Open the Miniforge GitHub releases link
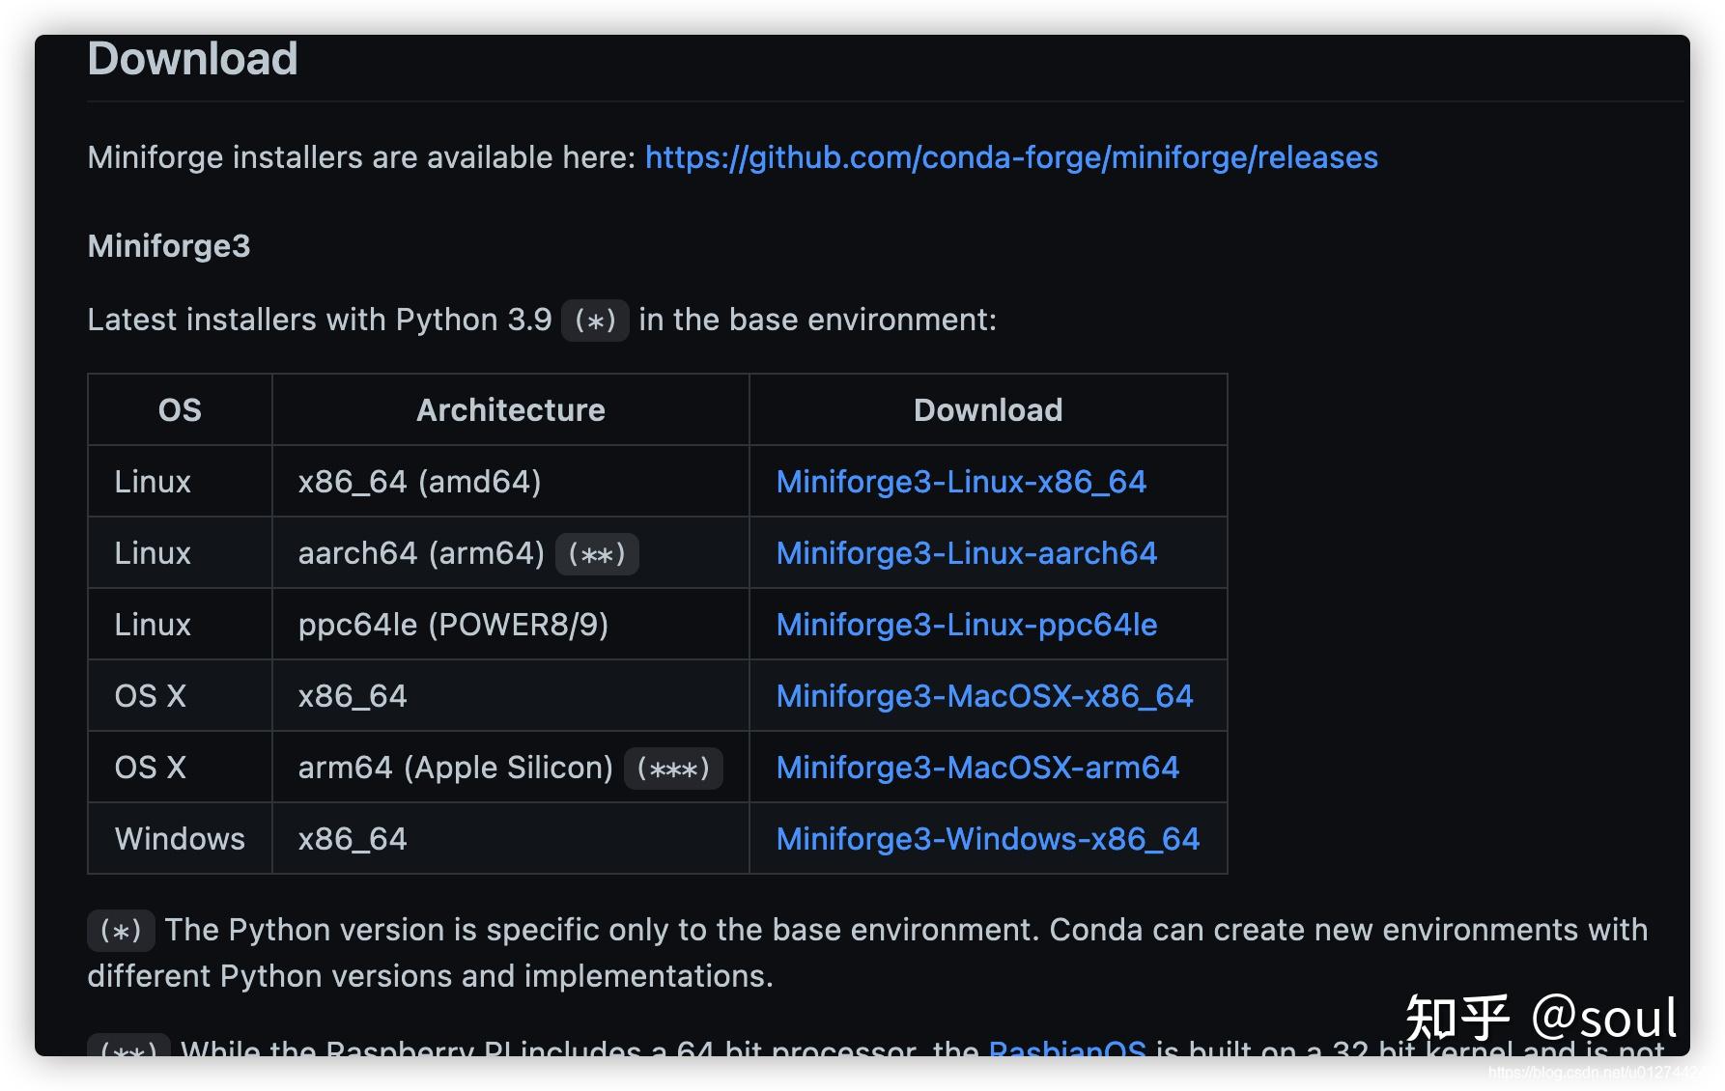1725x1091 pixels. 1010,157
